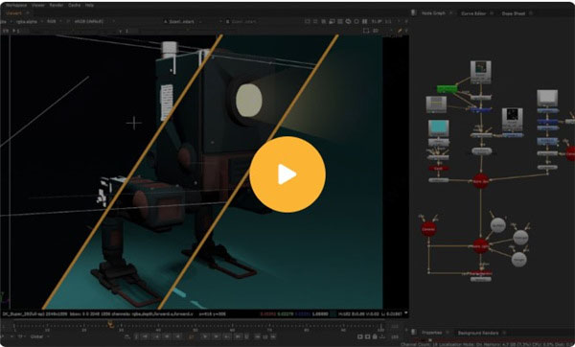Select the green node in the node graph

click(447, 89)
